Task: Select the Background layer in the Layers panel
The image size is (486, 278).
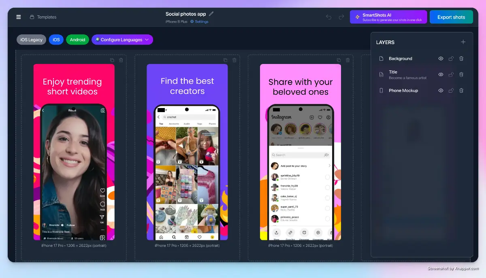Action: point(400,58)
